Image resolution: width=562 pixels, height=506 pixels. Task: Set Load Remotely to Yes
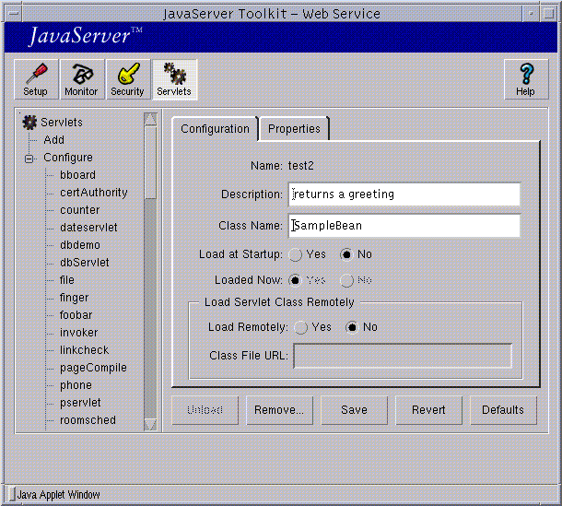300,327
